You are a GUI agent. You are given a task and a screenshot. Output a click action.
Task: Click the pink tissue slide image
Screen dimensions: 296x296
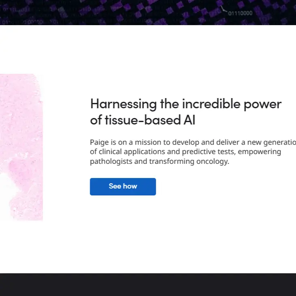pyautogui.click(x=21, y=147)
